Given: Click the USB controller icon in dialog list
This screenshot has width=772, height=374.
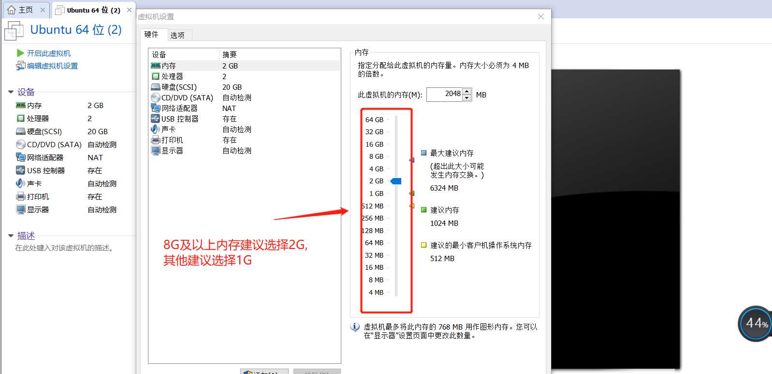Looking at the screenshot, I should pos(156,119).
